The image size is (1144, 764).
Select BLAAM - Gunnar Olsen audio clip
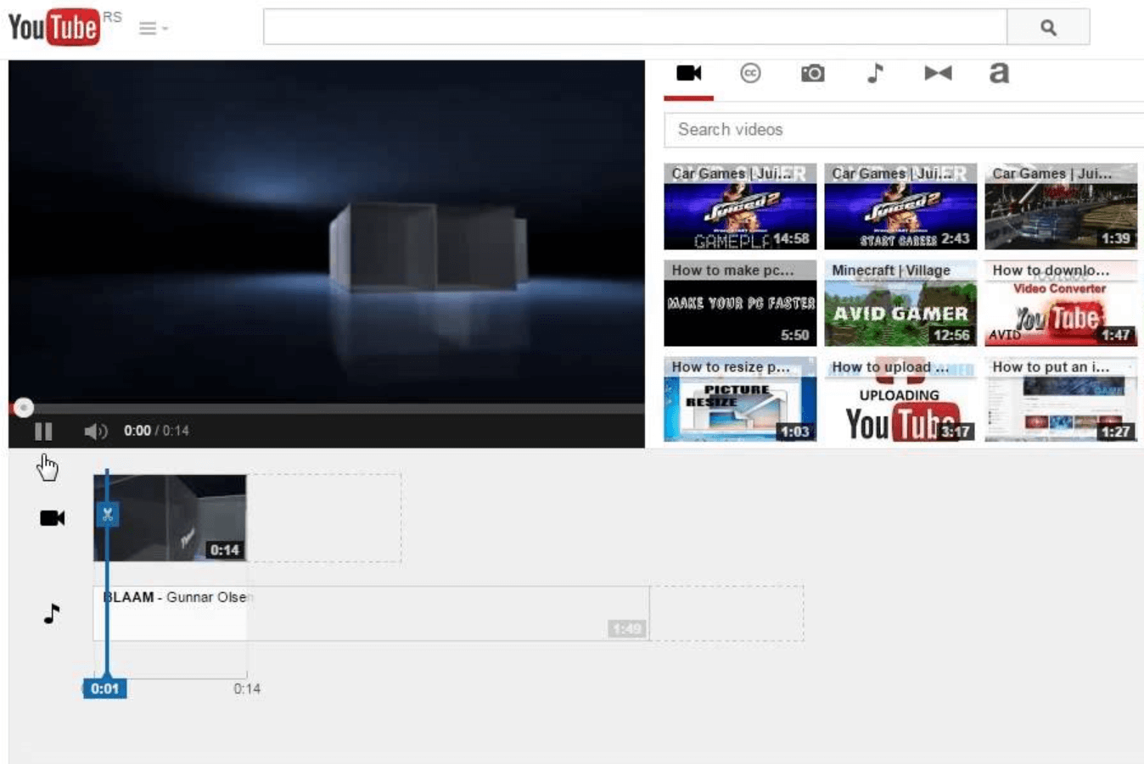pos(371,613)
